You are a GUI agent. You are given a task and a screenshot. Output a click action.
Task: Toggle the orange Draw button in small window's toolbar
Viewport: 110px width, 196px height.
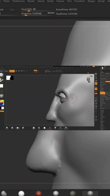pyautogui.click(x=13, y=71)
